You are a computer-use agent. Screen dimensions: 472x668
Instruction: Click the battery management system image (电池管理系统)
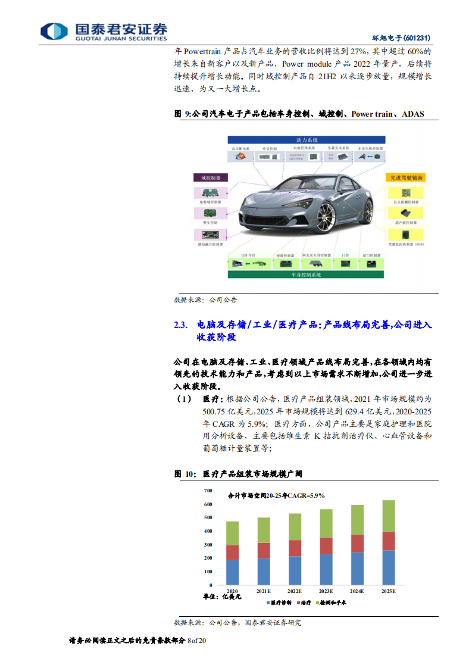[x=314, y=157]
